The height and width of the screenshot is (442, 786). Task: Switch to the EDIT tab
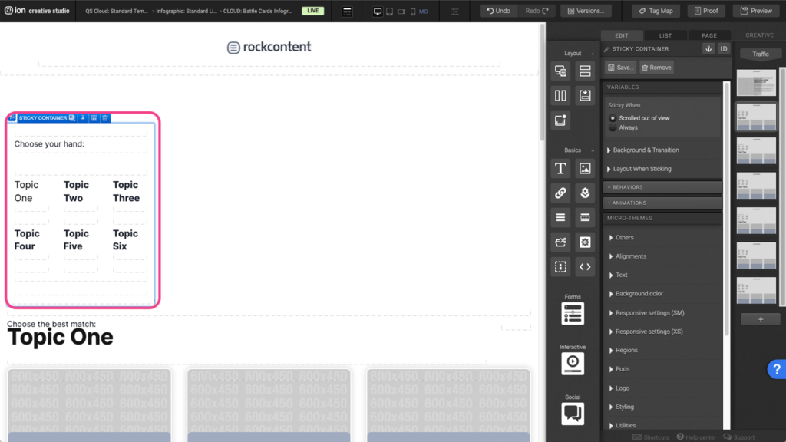[622, 35]
